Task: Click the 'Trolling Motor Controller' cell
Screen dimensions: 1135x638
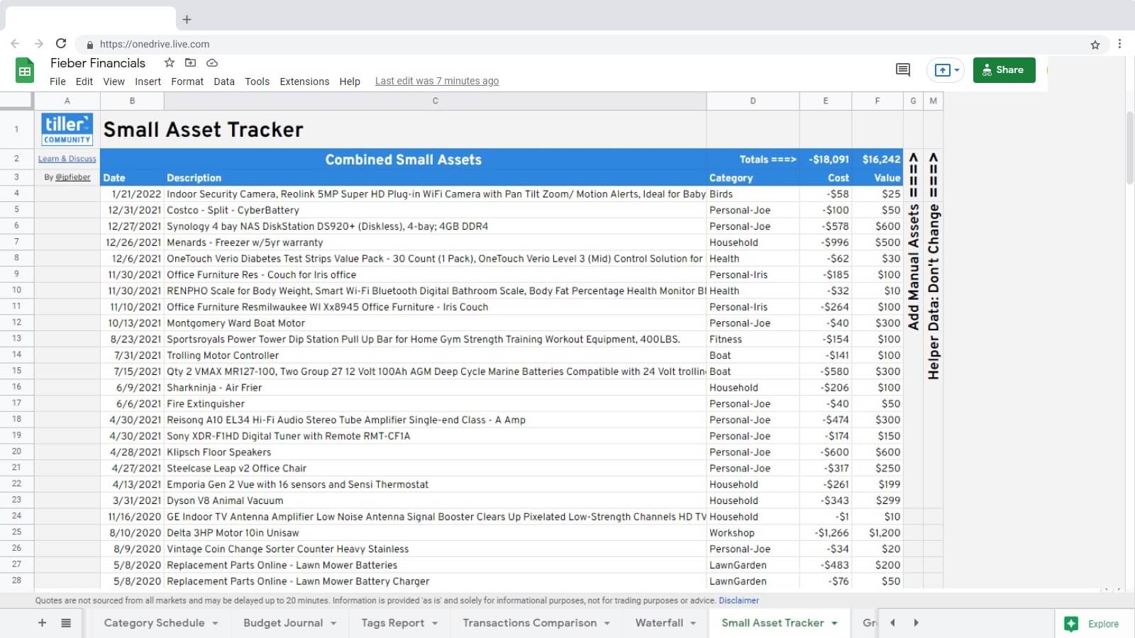Action: coord(435,355)
